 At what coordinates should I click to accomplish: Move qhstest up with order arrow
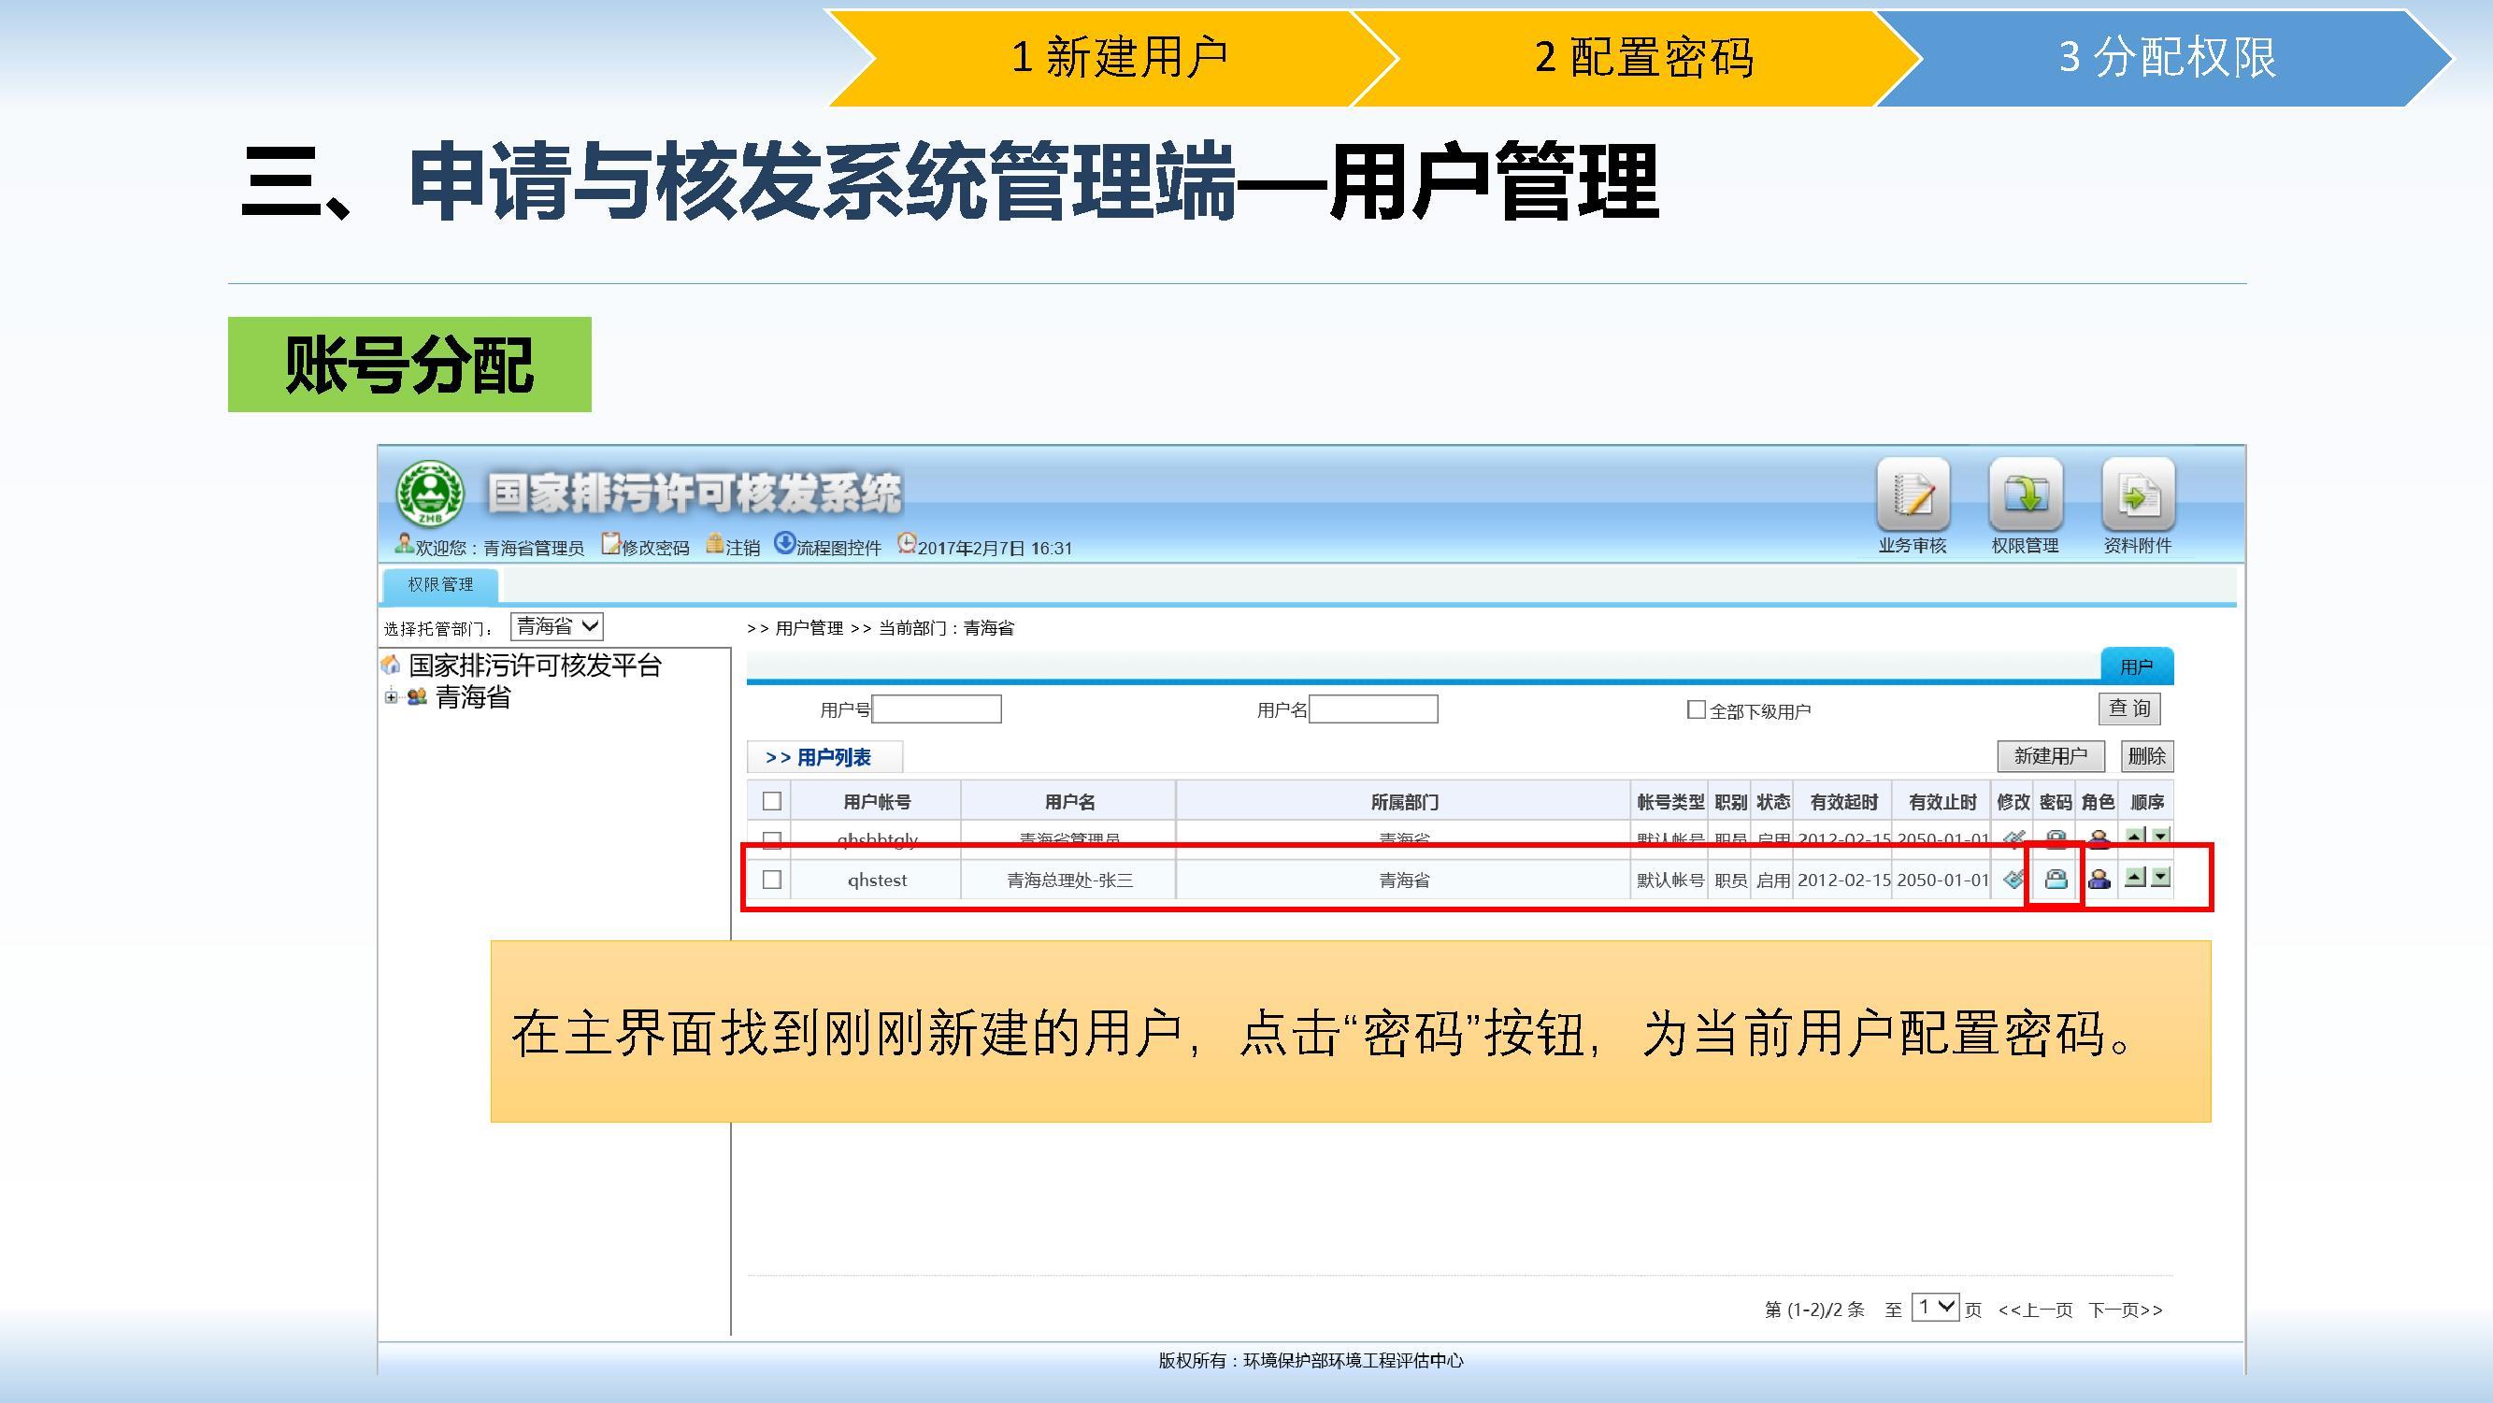click(x=2135, y=877)
